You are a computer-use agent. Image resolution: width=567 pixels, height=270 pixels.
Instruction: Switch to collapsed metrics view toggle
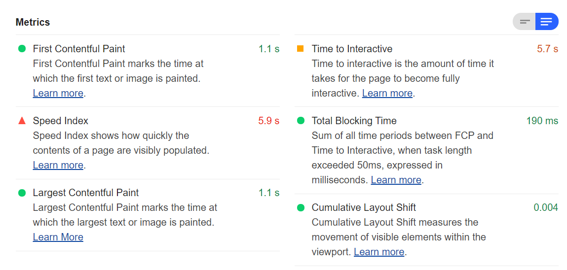(525, 22)
